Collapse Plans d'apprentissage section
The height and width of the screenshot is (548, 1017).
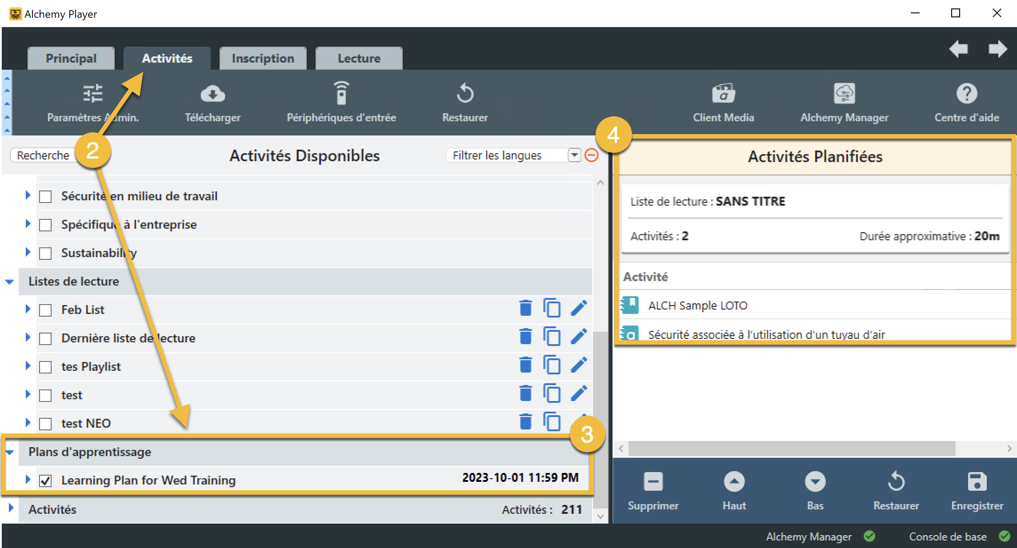pos(9,452)
